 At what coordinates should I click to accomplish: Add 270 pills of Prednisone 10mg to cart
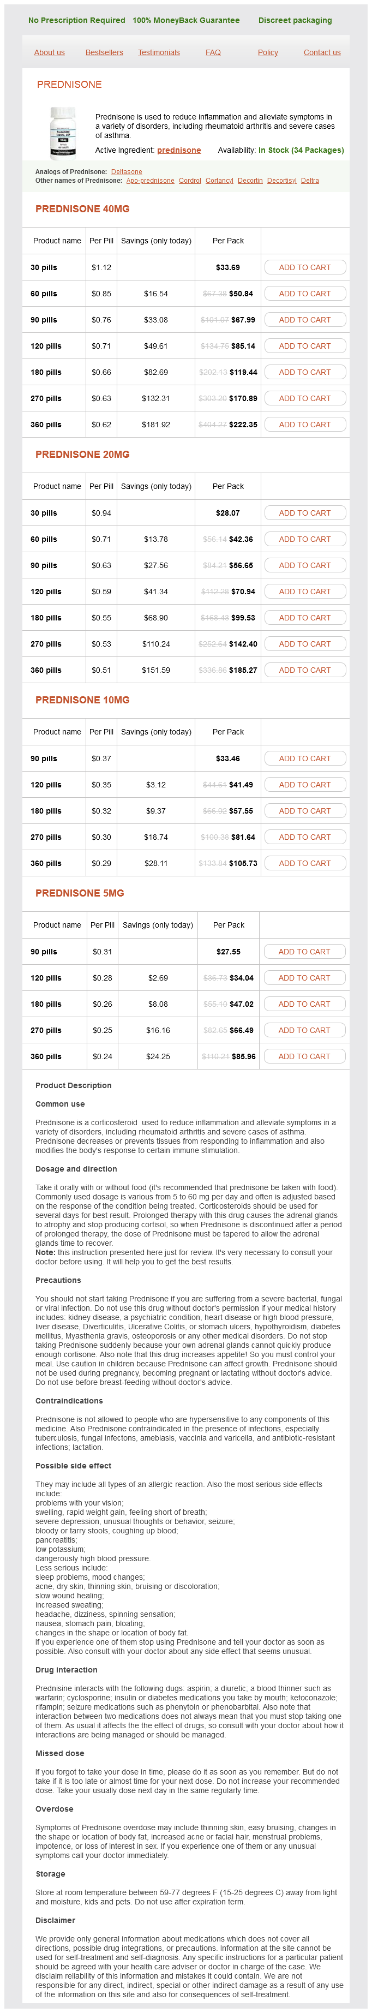point(305,837)
